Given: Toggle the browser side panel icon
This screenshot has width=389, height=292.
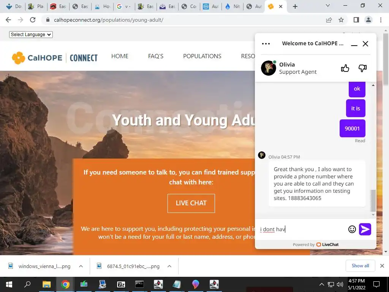Looking at the screenshot, I should tap(356, 20).
